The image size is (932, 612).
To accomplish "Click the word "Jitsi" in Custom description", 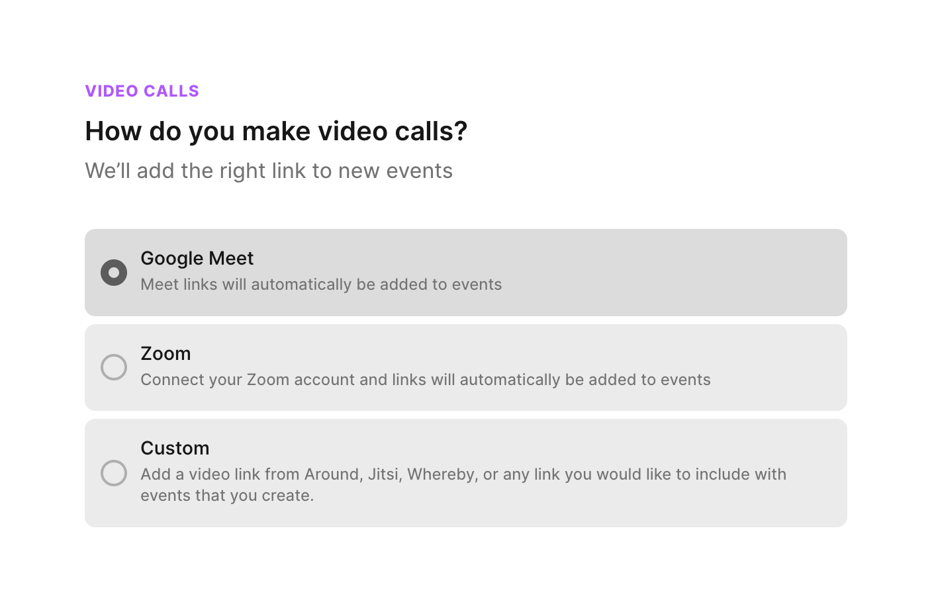I will point(383,474).
